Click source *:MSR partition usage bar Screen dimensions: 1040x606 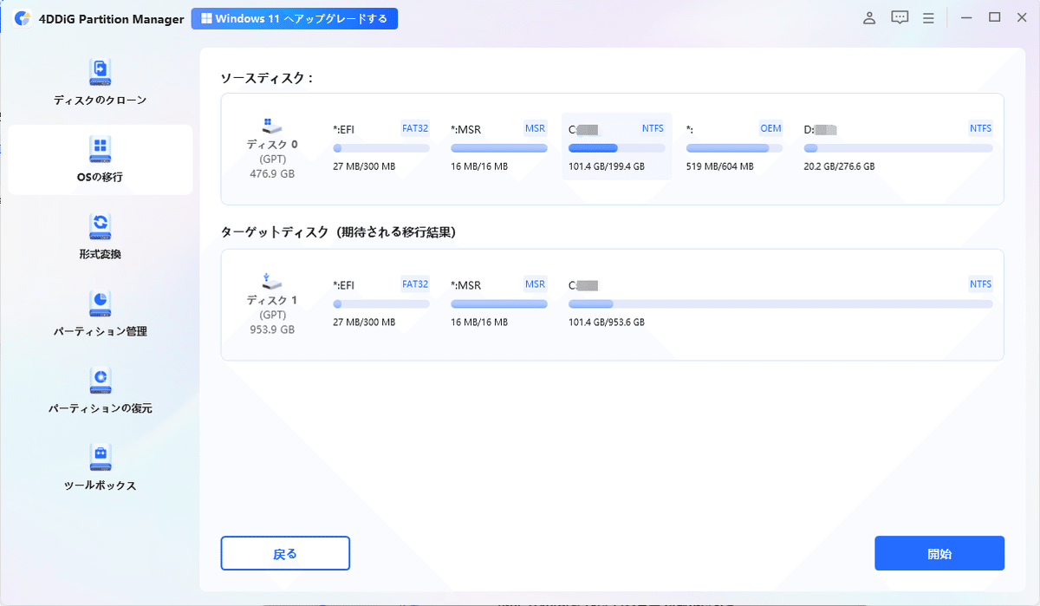[x=499, y=148]
